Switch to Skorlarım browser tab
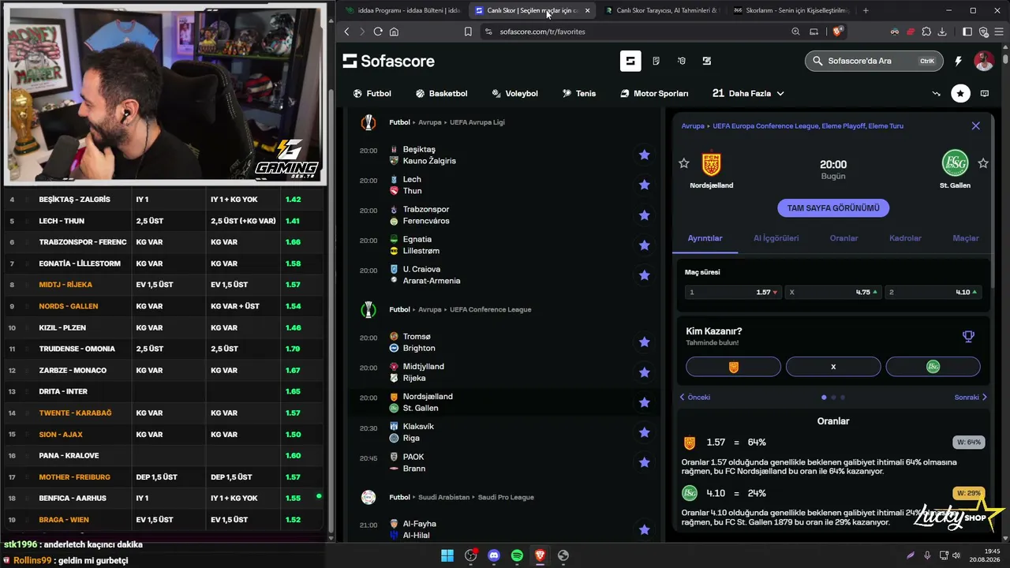The height and width of the screenshot is (568, 1010). (x=790, y=10)
